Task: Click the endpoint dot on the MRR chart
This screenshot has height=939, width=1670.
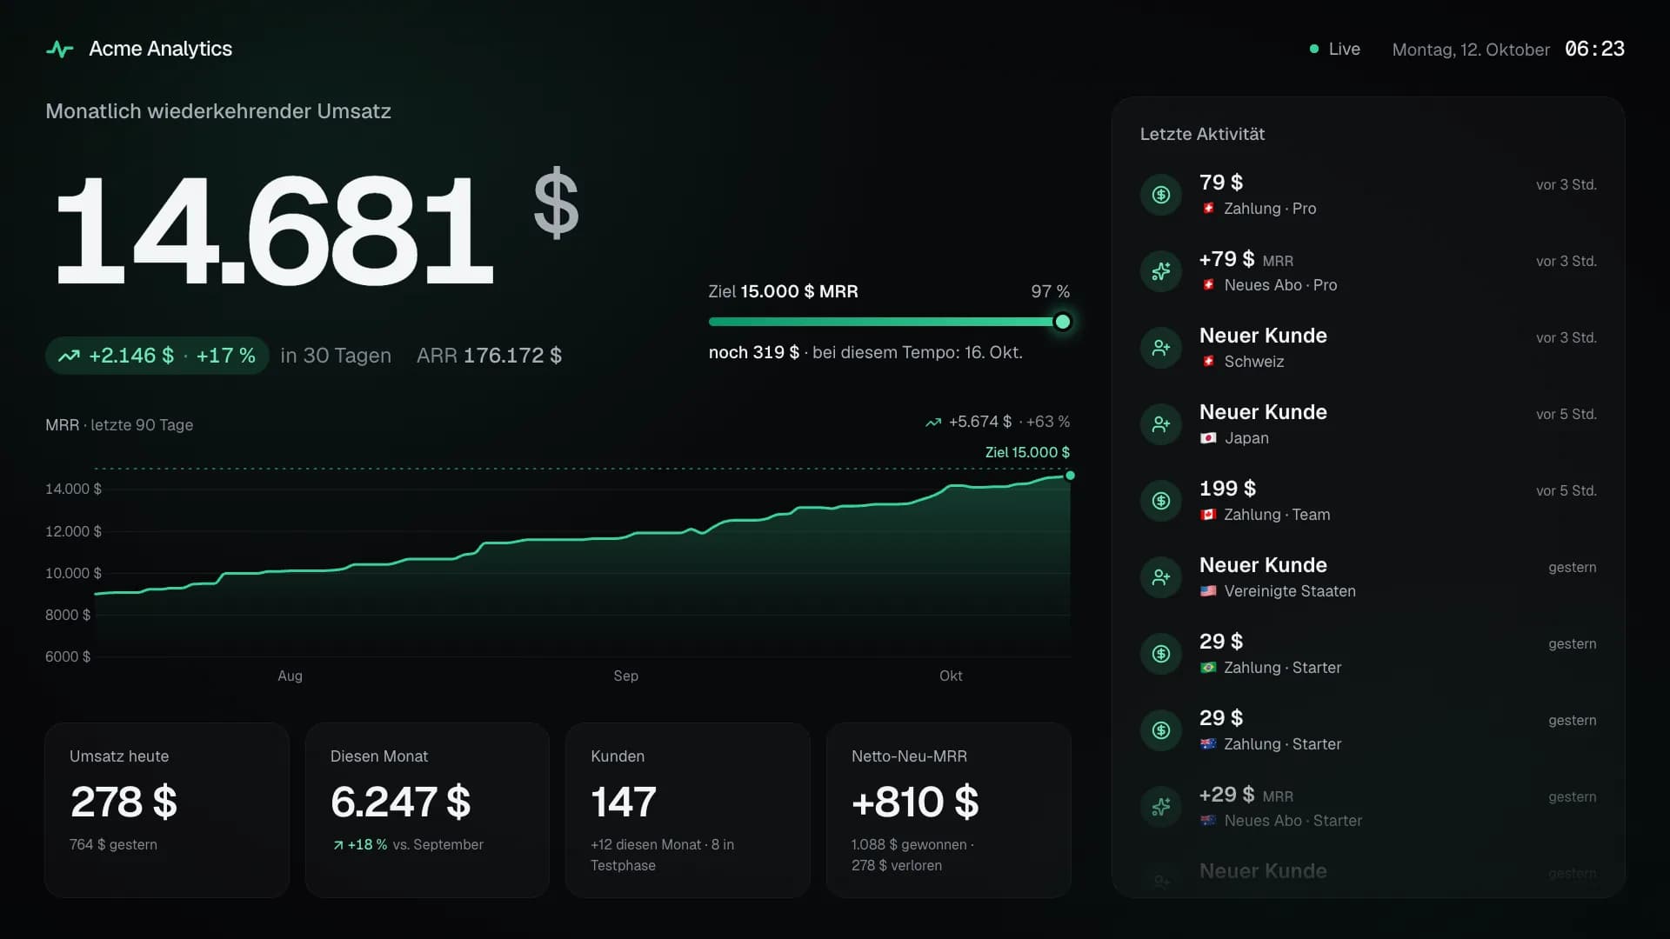Action: [x=1070, y=476]
